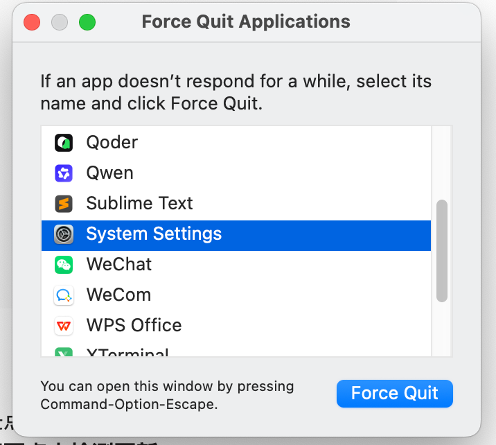The width and height of the screenshot is (496, 445).
Task: Click the list's vertical scrollbar thumb
Action: tap(441, 251)
